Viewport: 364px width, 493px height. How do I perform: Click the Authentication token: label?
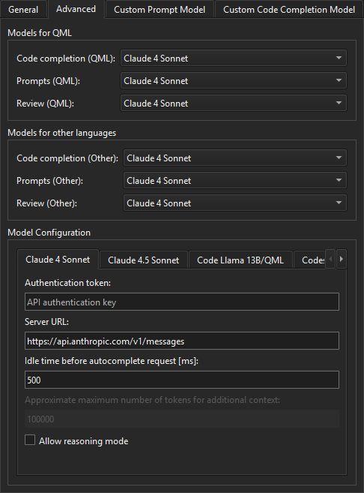67,283
